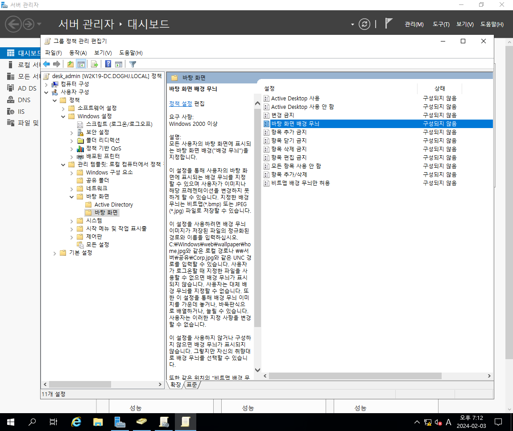Viewport: 513px width, 431px height.
Task: Open the action center notification icon
Action: pyautogui.click(x=498, y=422)
